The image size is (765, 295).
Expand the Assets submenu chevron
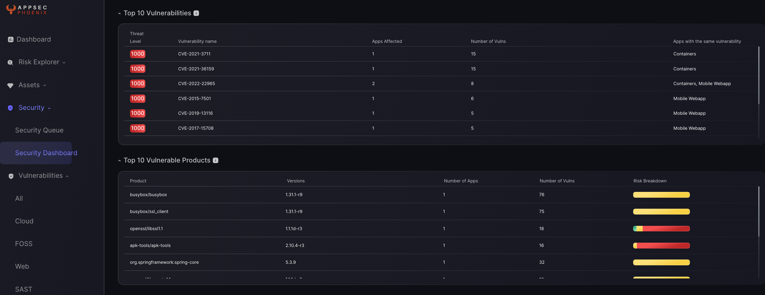tap(45, 85)
